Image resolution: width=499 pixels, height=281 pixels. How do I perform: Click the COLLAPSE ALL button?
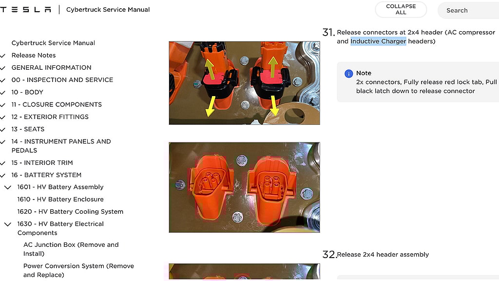coord(401,10)
